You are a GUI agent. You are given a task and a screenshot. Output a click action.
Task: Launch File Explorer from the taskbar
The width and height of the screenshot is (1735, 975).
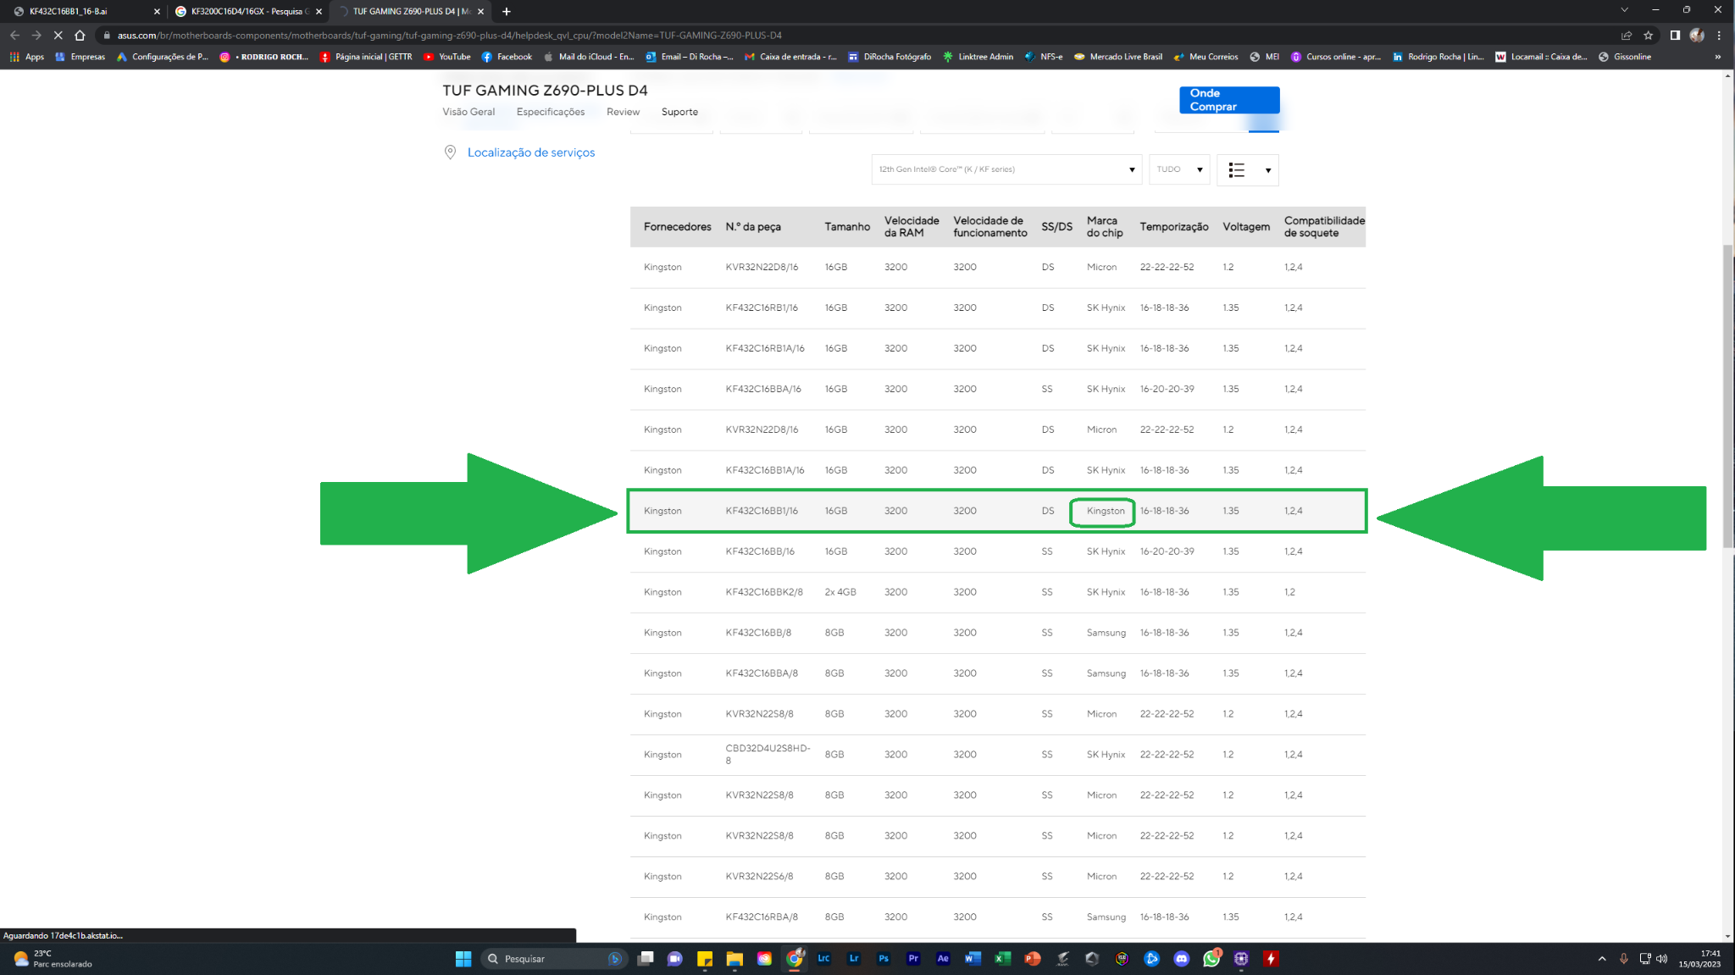point(734,958)
